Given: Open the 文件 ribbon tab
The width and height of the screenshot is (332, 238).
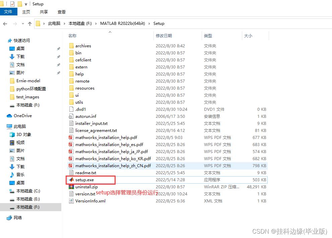Looking at the screenshot, I should coord(8,12).
